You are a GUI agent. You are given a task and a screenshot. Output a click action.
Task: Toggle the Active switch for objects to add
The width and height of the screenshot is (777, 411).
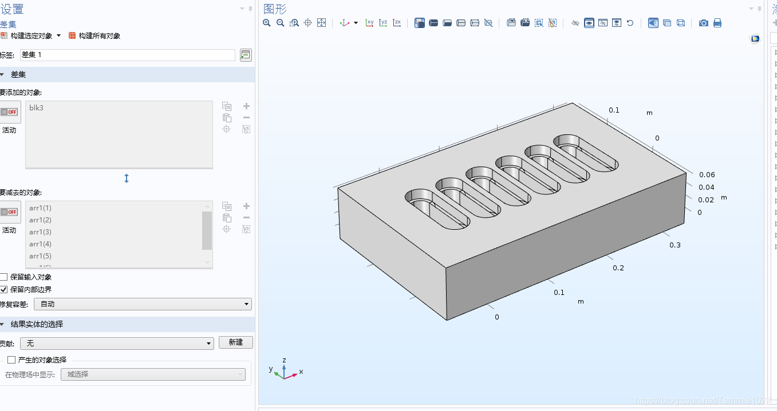(x=9, y=112)
